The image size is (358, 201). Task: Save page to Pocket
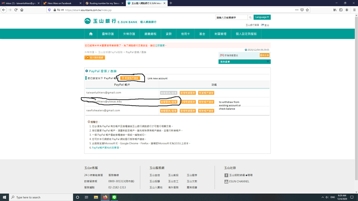pos(302,10)
